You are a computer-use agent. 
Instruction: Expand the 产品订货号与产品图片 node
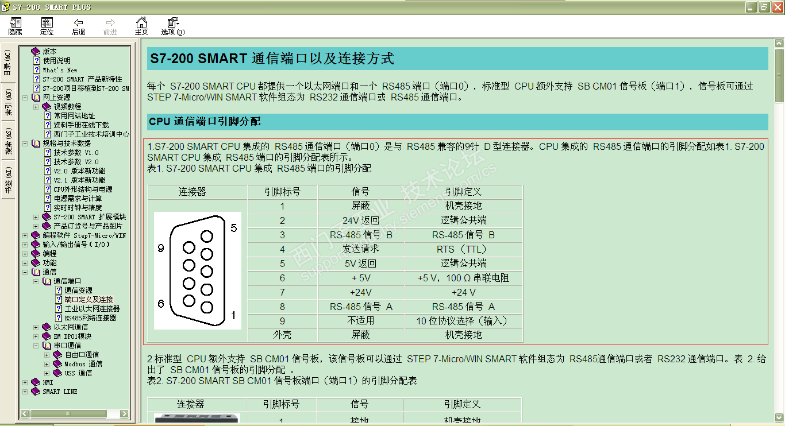(36, 226)
